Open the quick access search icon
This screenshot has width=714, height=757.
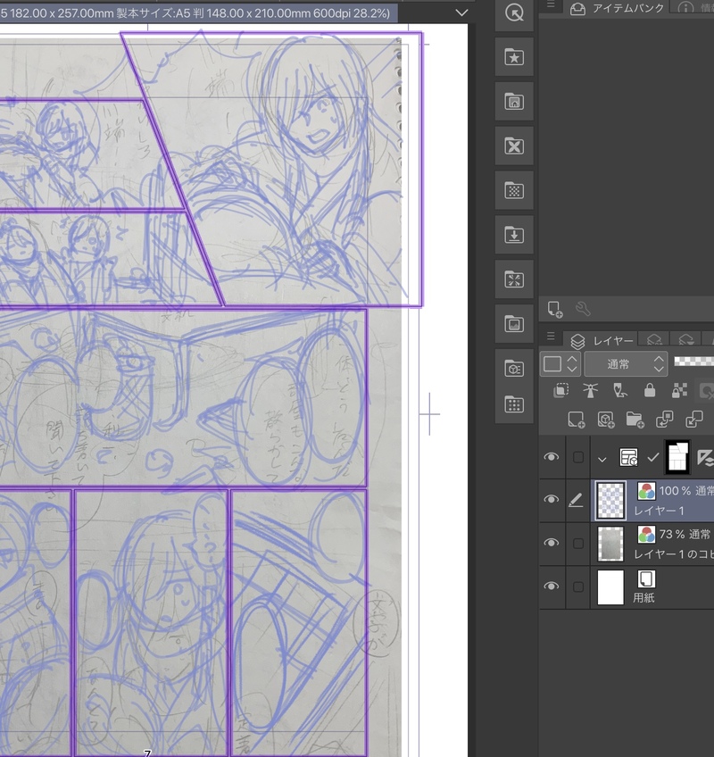tap(514, 13)
